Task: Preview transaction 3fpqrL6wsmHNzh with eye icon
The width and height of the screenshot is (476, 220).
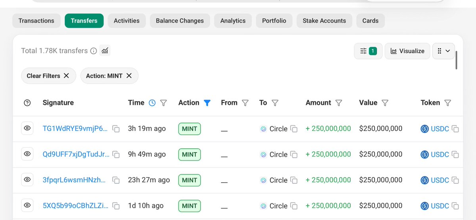Action: (27, 180)
